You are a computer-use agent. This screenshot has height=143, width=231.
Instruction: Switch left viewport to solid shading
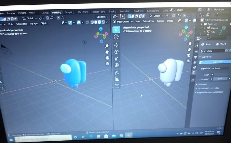tap(96, 22)
